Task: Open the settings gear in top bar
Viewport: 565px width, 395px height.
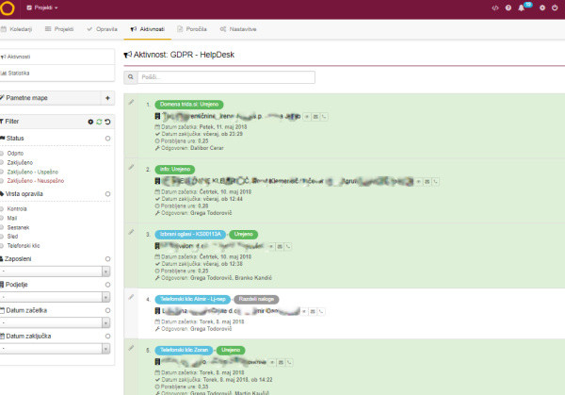Action: (541, 8)
